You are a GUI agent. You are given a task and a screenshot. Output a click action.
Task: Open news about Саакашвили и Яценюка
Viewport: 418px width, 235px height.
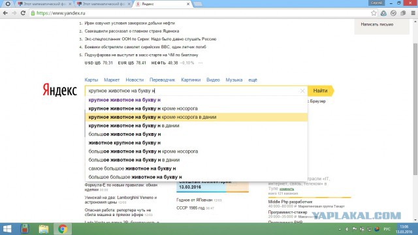coord(132,31)
